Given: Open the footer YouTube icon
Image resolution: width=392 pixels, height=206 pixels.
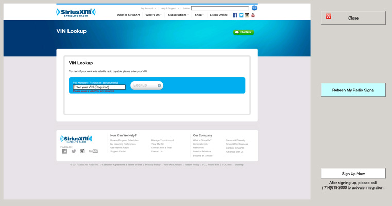Looking at the screenshot, I should 93,151.
